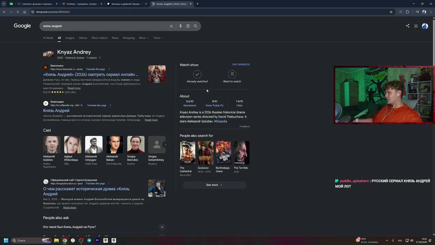
Task: Open Wikipedia link in About text
Action: (220, 121)
